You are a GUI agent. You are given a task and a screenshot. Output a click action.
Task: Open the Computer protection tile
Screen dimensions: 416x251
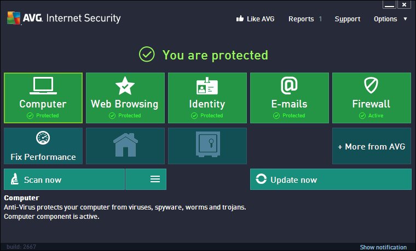tap(43, 98)
